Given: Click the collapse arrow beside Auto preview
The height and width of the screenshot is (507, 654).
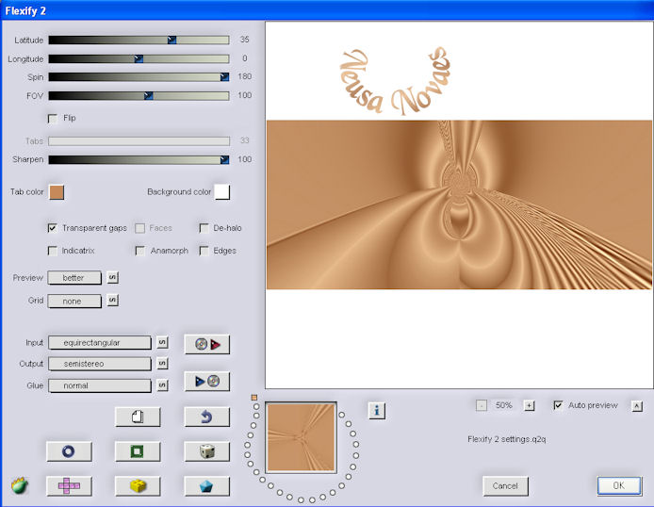Looking at the screenshot, I should 637,405.
